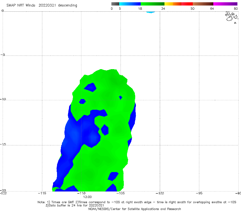Click the blue 5-18 segment of color bar

(130, 4)
